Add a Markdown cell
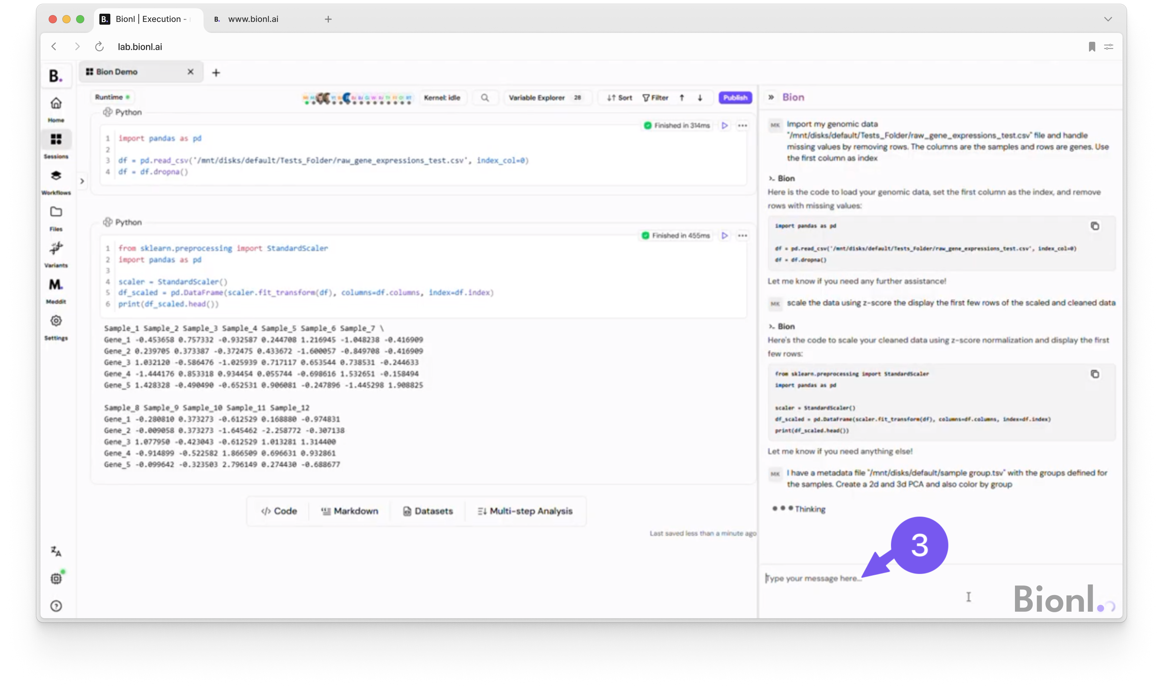This screenshot has height=691, width=1163. click(349, 511)
